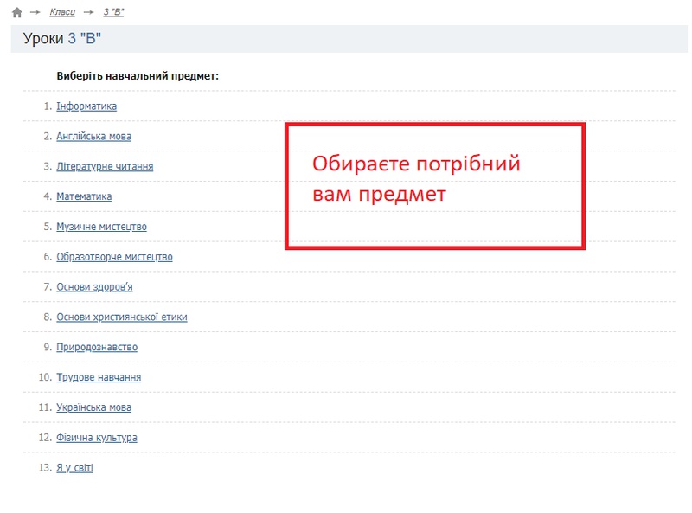This screenshot has height=513, width=692.
Task: Open Основи християнської етики link
Action: 122,317
